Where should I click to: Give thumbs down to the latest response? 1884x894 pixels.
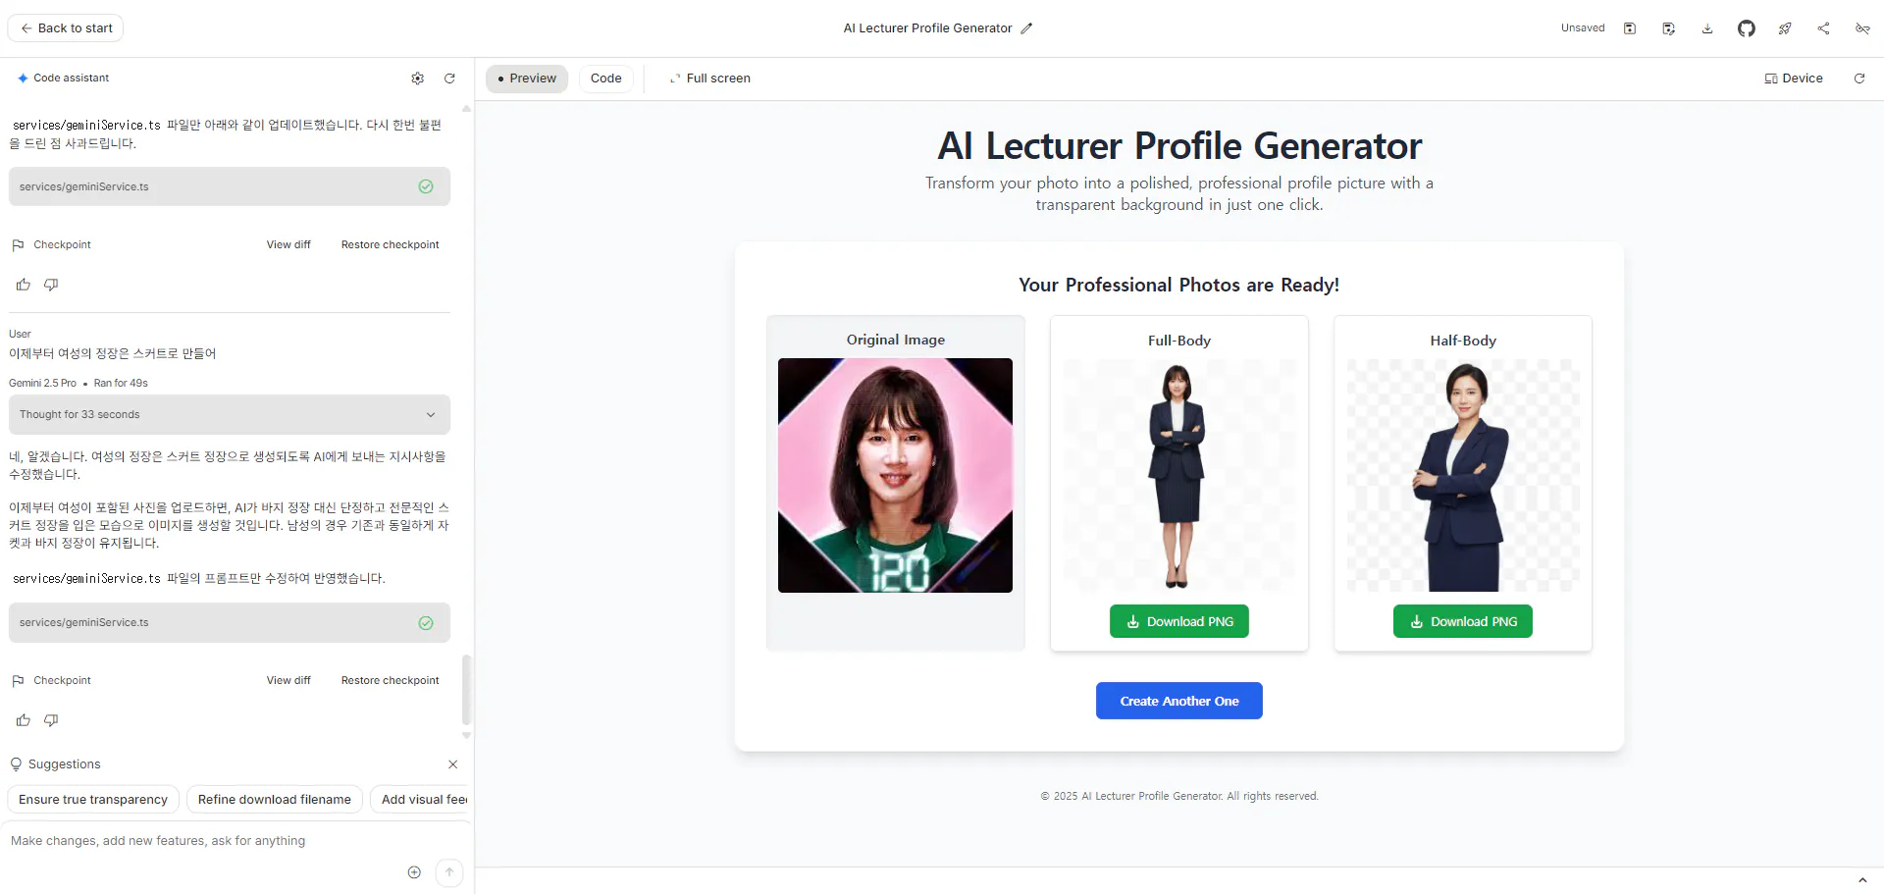[51, 720]
